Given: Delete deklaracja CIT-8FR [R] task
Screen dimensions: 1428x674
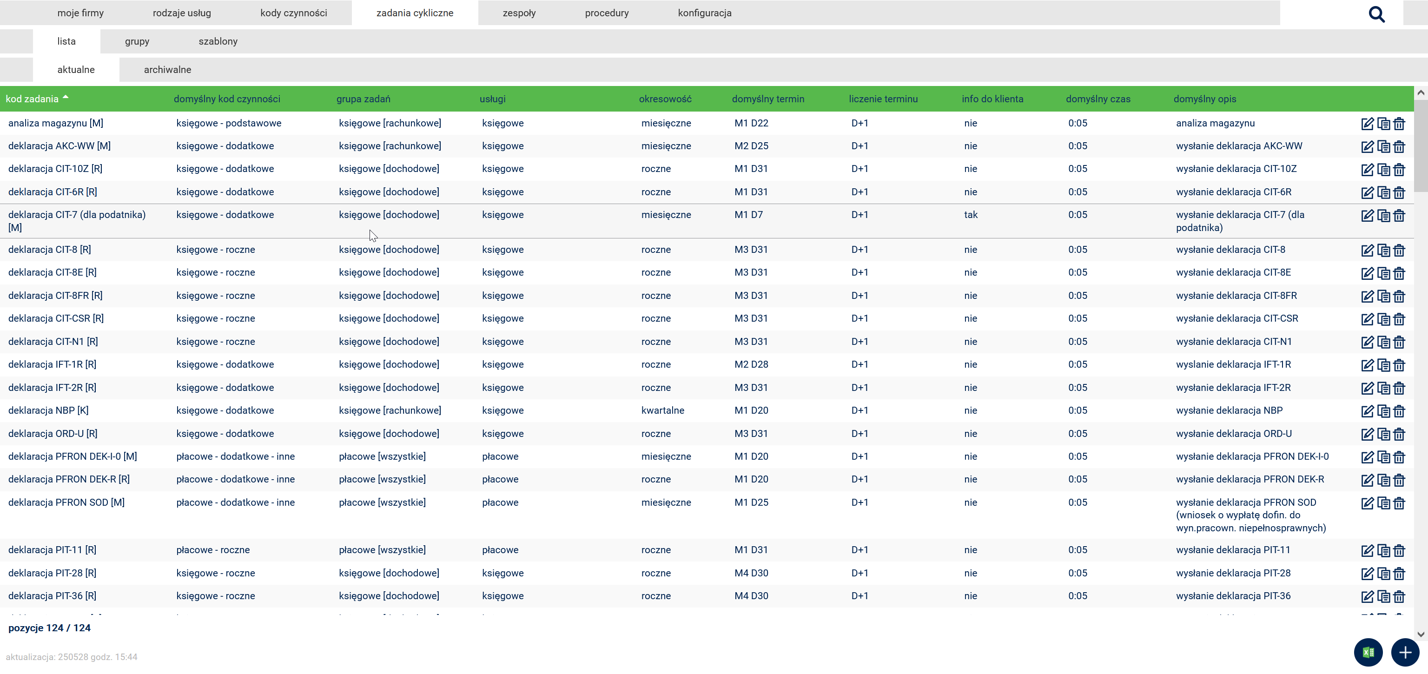Looking at the screenshot, I should [x=1399, y=296].
